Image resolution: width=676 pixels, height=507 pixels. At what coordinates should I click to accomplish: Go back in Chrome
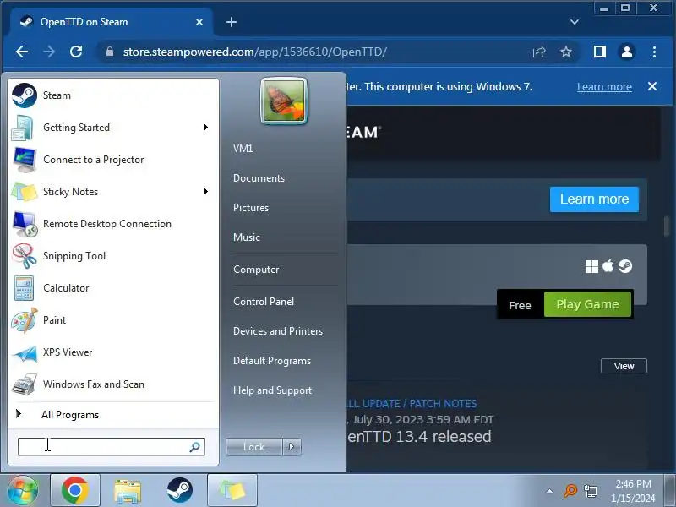pyautogui.click(x=22, y=52)
